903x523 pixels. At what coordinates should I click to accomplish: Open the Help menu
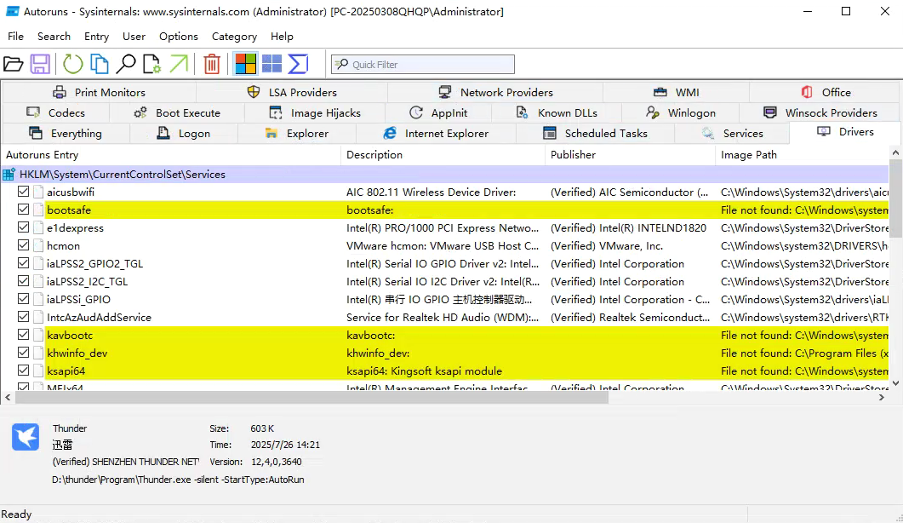(282, 37)
